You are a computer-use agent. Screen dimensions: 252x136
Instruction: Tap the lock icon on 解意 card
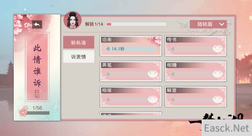218,100
